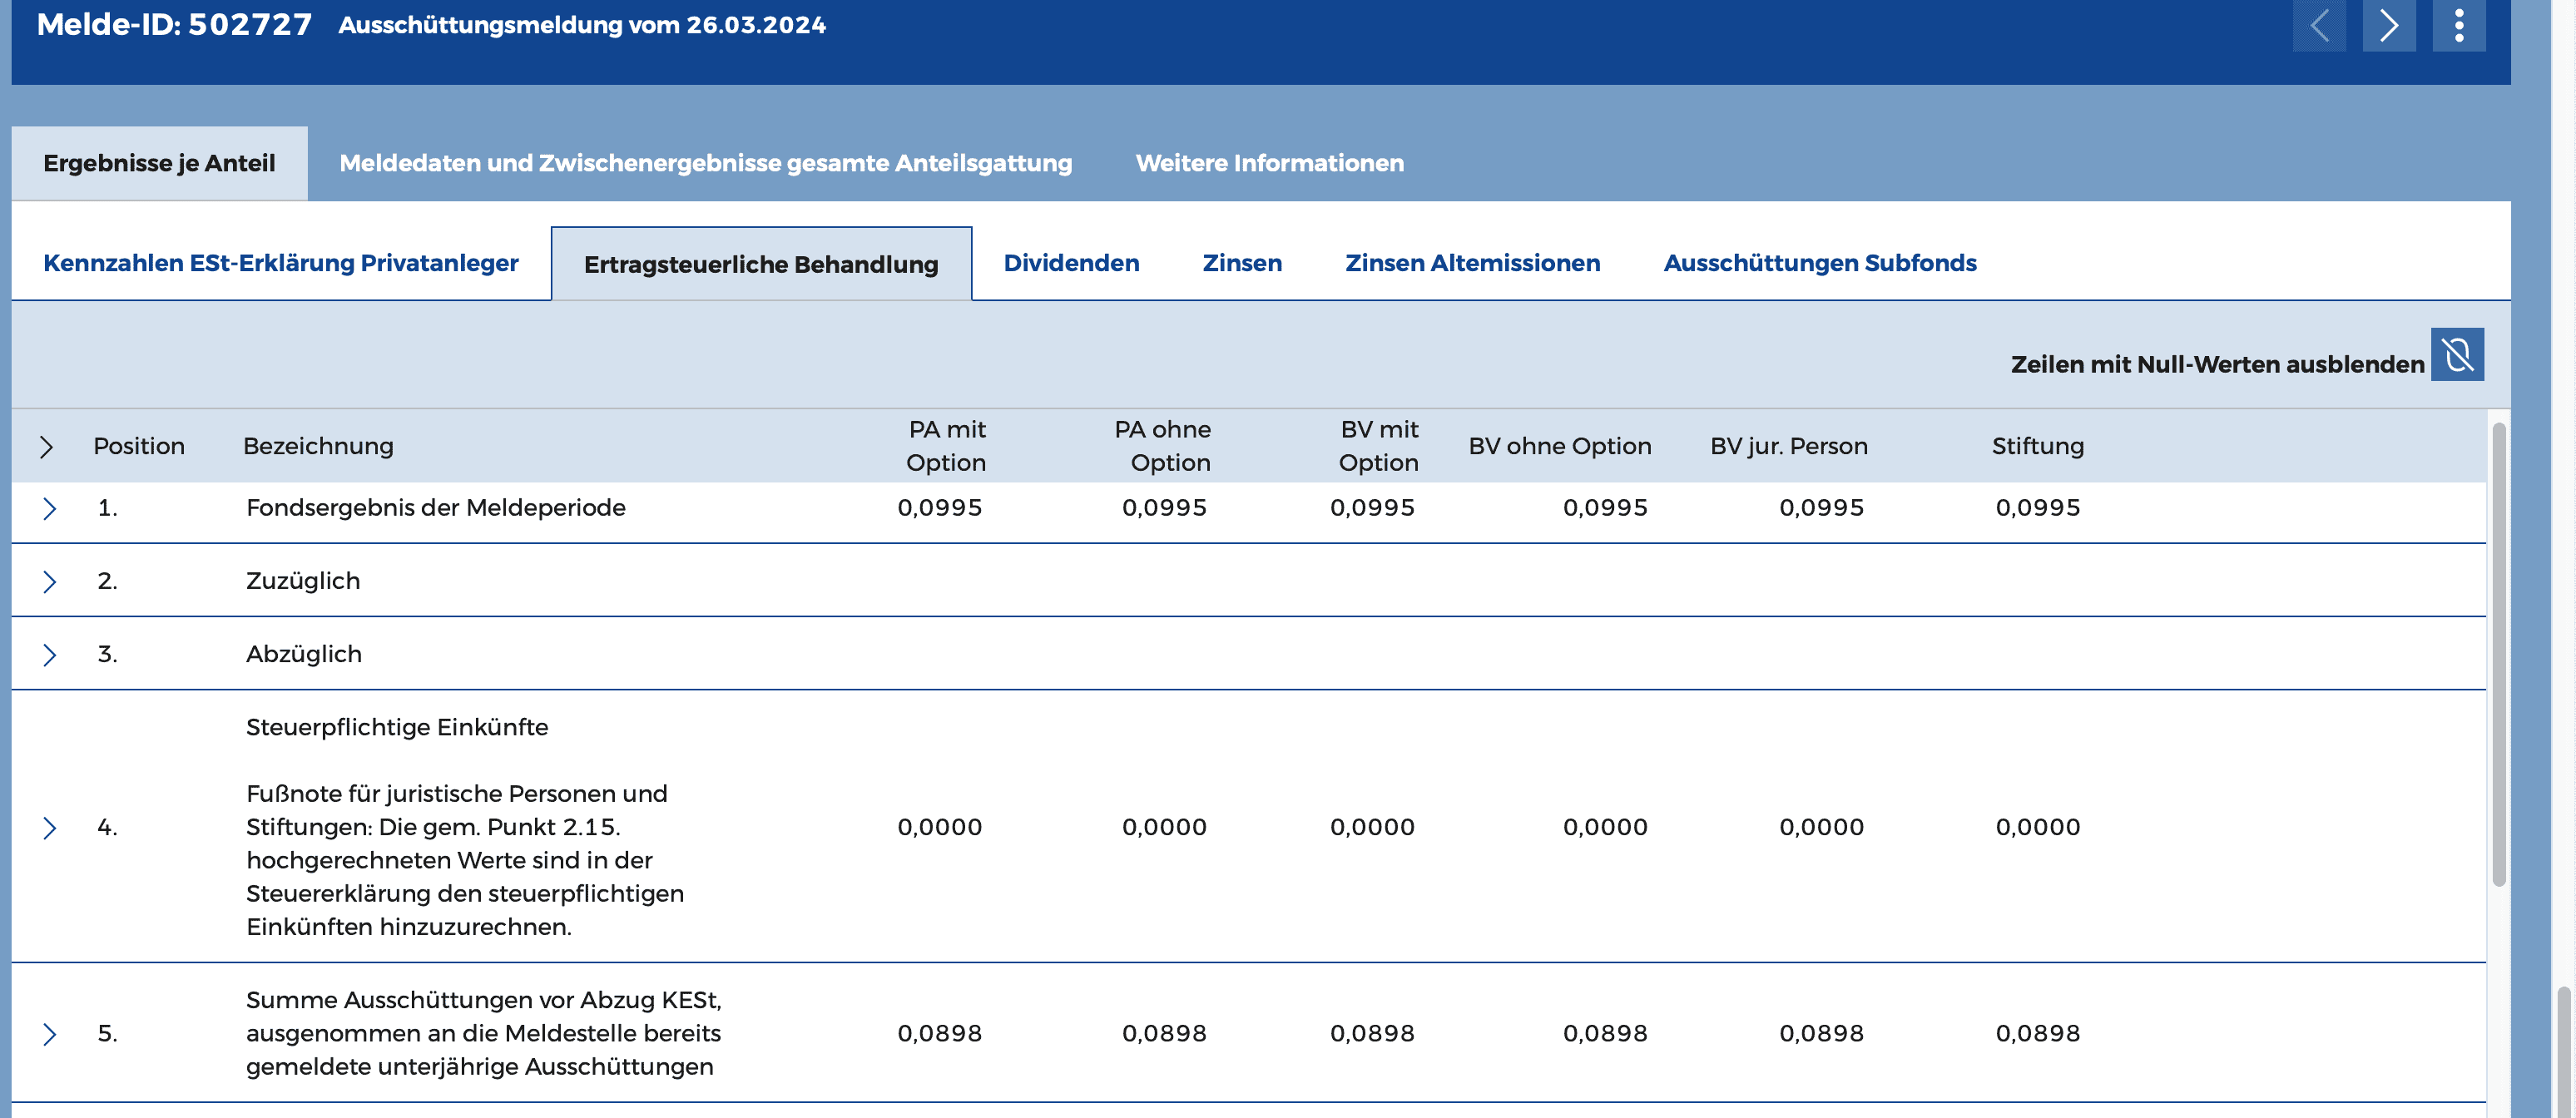Select the Zinsen sub-tab
Screen dimensions: 2576x1118
(x=1241, y=263)
